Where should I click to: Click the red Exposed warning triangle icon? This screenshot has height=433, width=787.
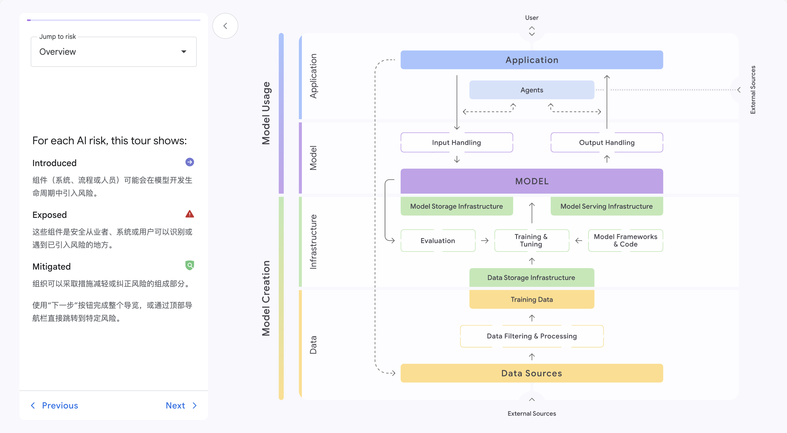click(x=189, y=214)
